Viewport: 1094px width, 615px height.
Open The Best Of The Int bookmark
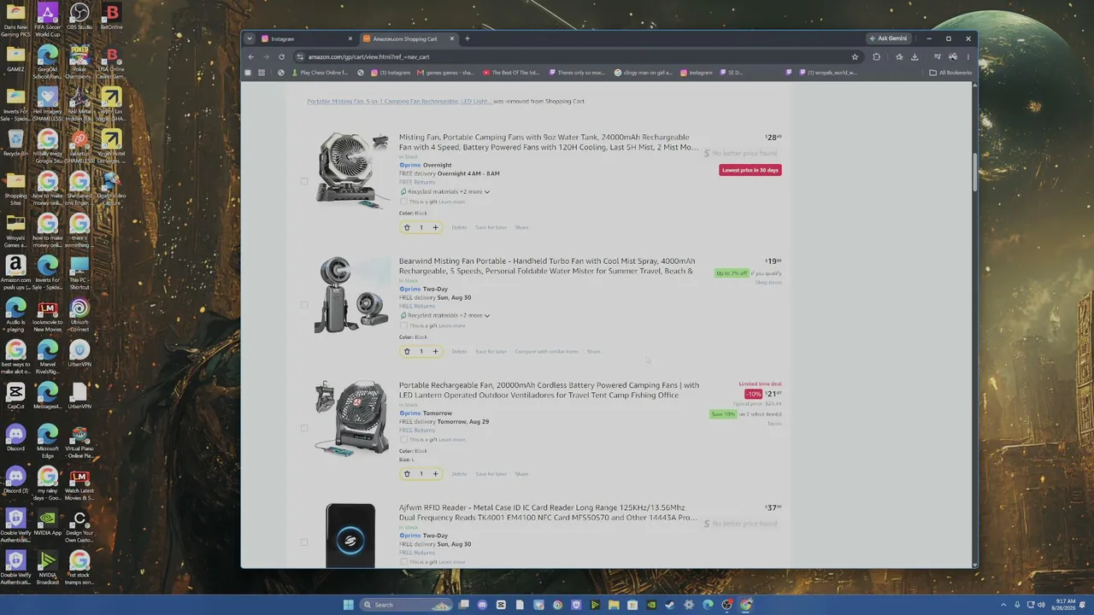click(x=513, y=73)
